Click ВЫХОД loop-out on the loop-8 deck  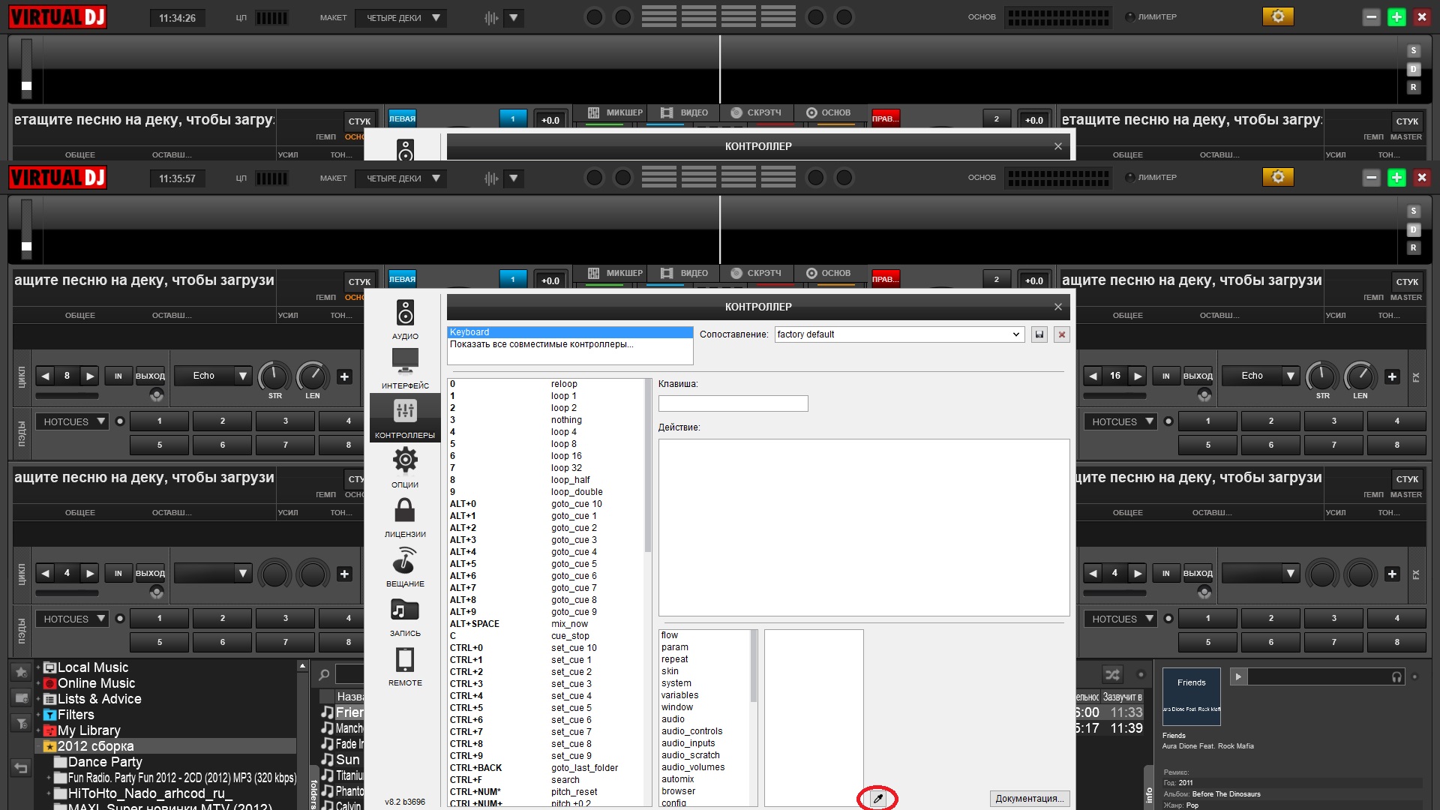(x=150, y=376)
